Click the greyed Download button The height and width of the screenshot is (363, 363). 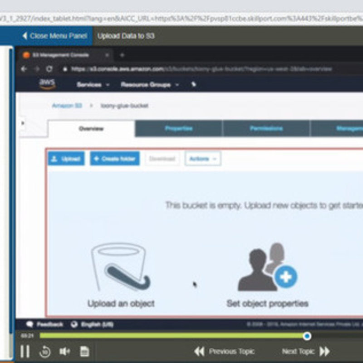[x=162, y=158]
